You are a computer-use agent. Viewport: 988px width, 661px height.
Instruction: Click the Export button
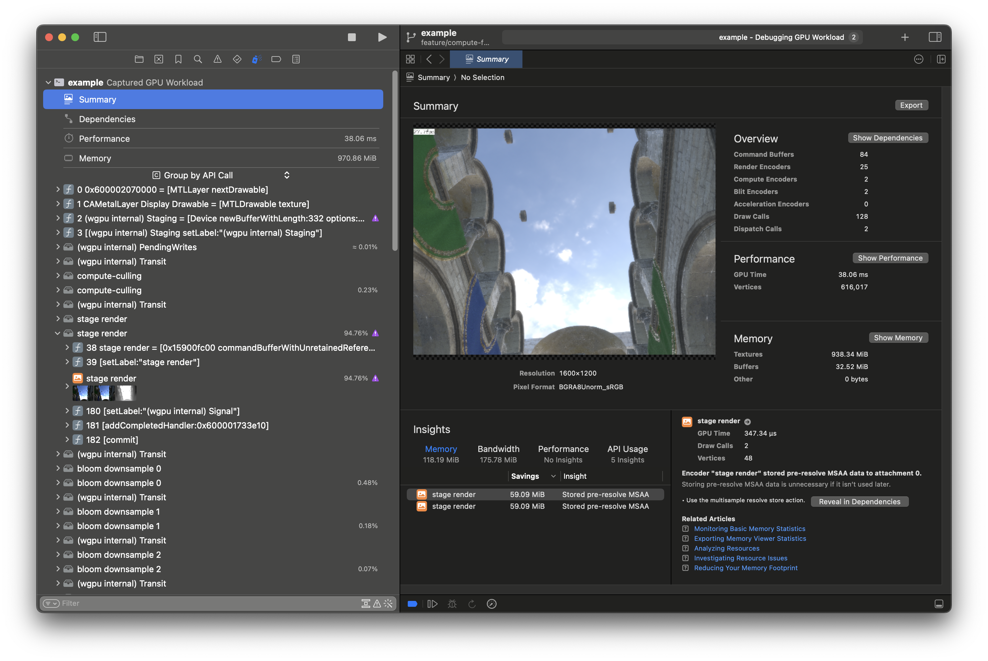(x=911, y=105)
